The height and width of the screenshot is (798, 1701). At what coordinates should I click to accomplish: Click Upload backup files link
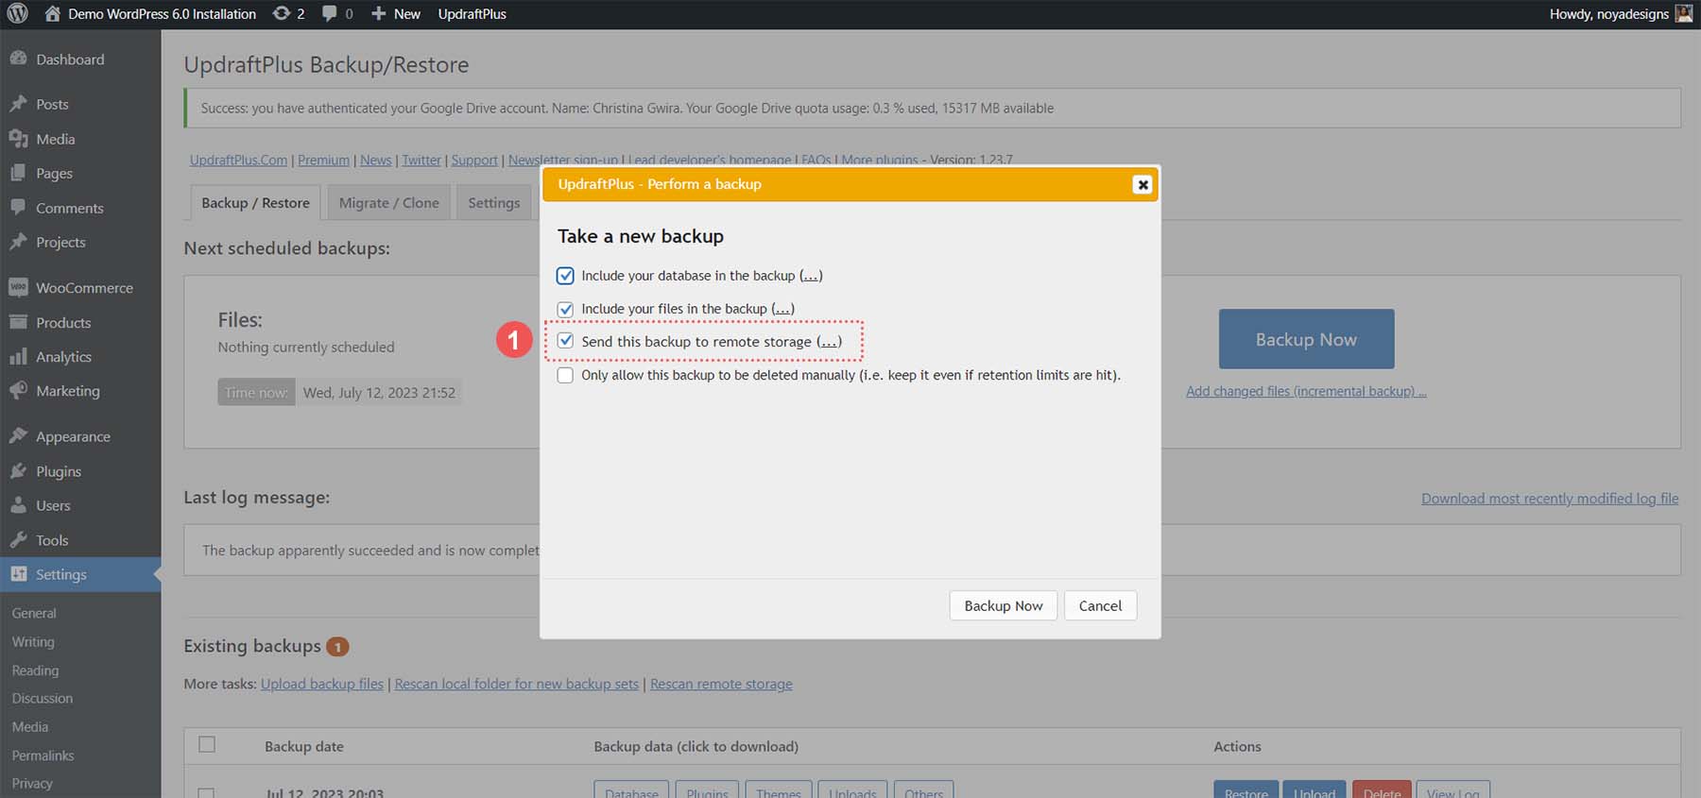(322, 684)
